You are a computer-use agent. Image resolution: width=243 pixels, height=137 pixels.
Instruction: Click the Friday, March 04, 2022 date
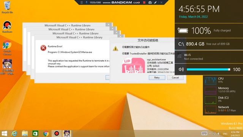[x=193, y=17]
